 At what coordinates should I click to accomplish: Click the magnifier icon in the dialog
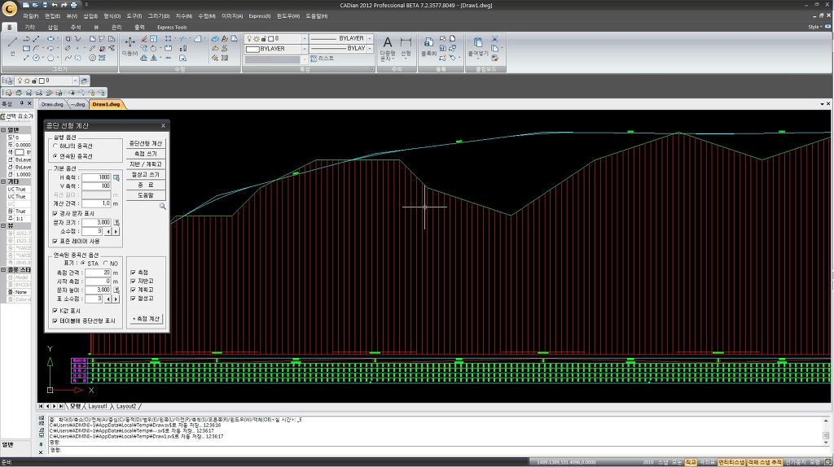coord(163,207)
